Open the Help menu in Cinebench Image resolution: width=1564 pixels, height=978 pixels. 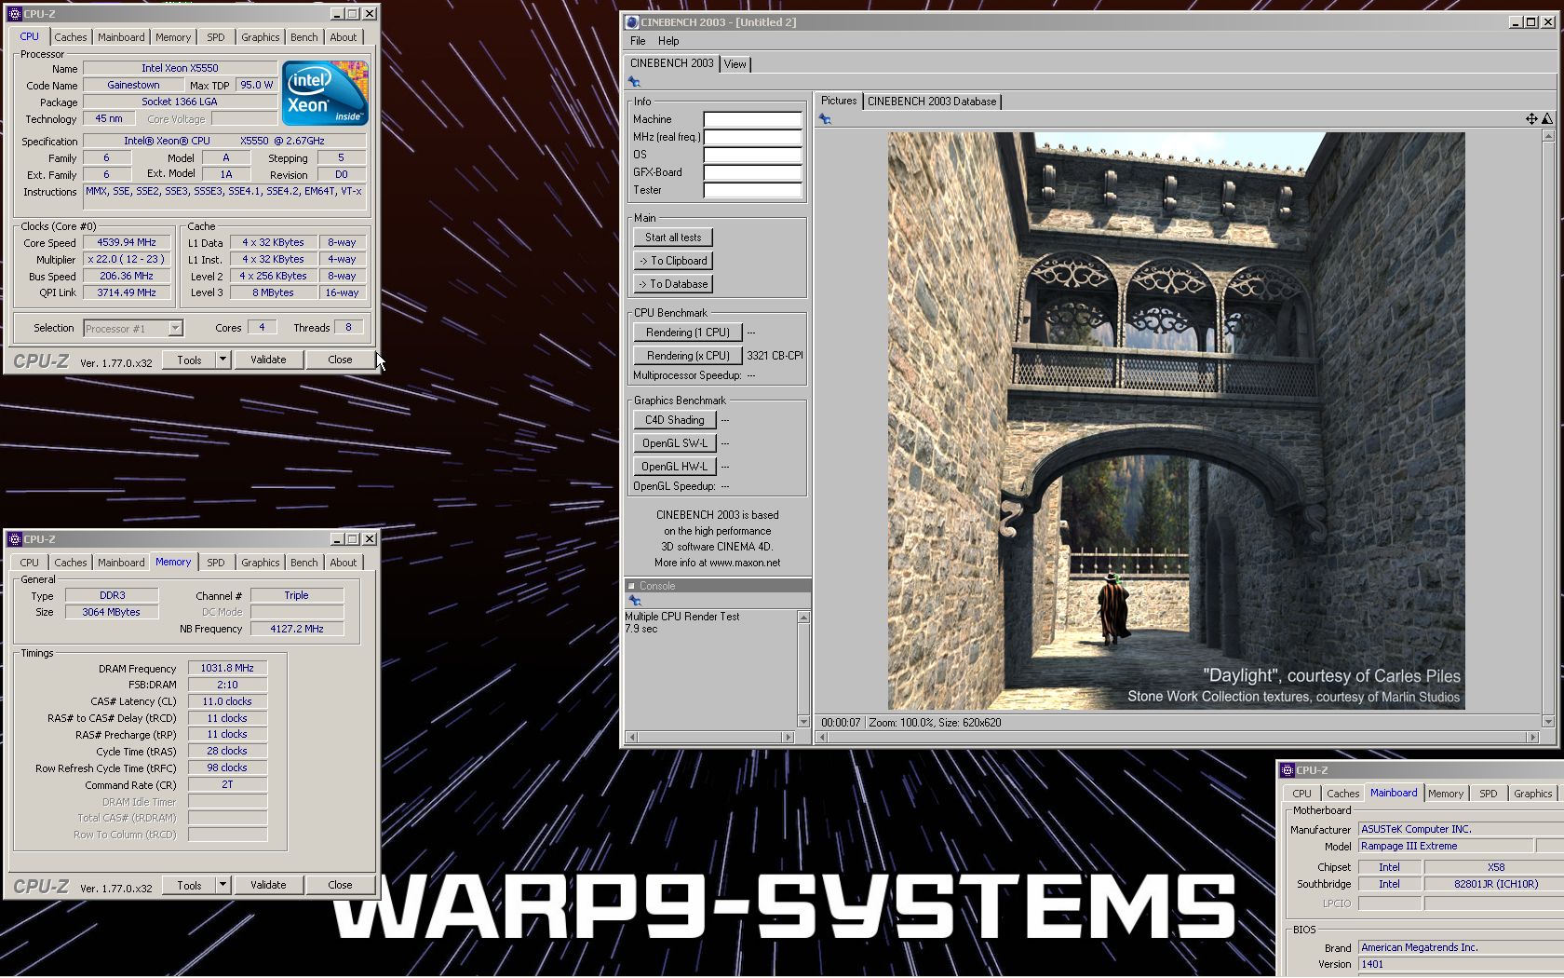point(668,41)
